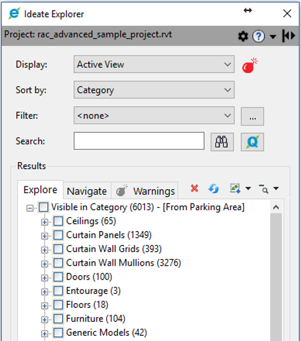The width and height of the screenshot is (301, 341).
Task: Select the Doors (100) tree item
Action: tap(89, 277)
